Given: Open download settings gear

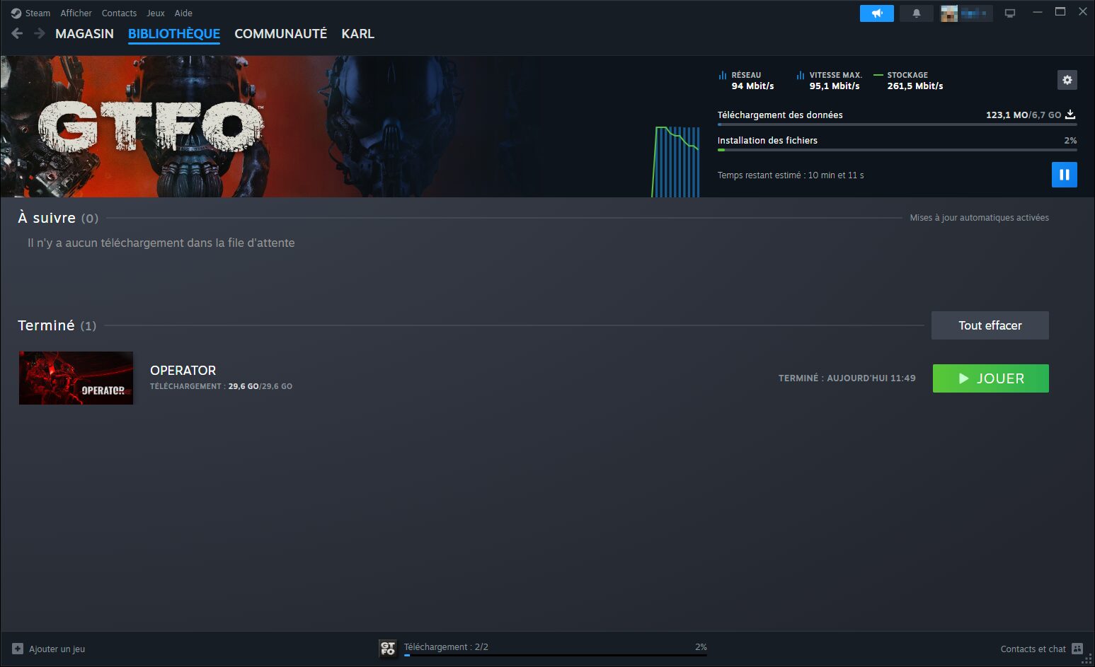Looking at the screenshot, I should coord(1067,80).
